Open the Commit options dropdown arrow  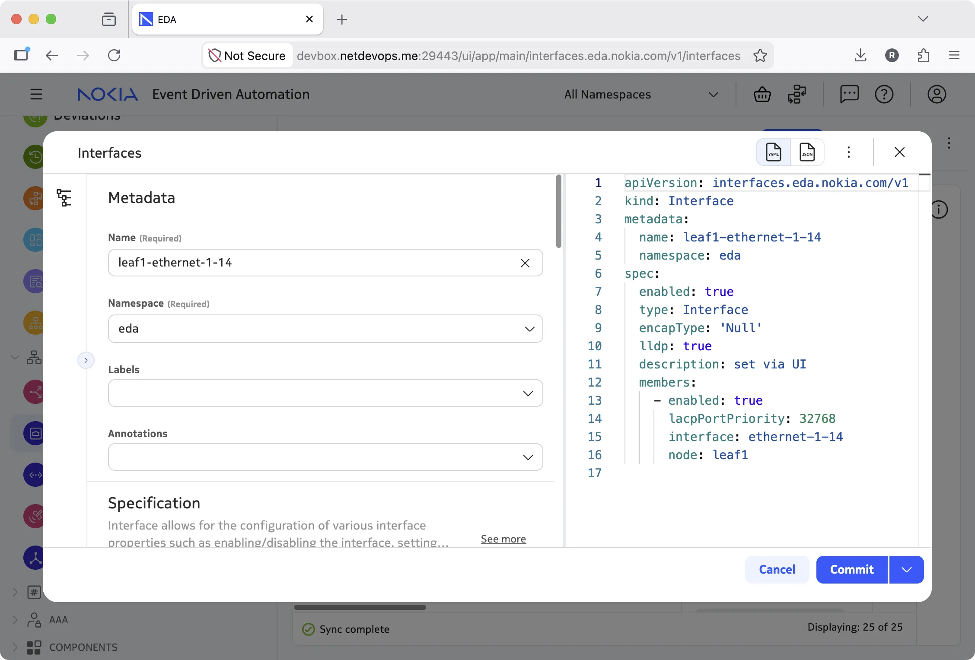tap(906, 569)
